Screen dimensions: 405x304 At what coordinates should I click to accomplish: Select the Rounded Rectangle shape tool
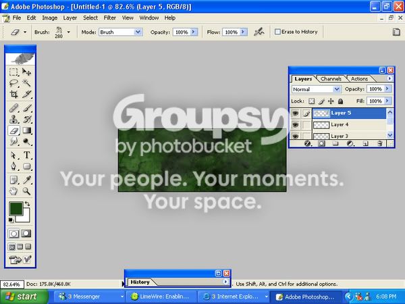[26, 166]
